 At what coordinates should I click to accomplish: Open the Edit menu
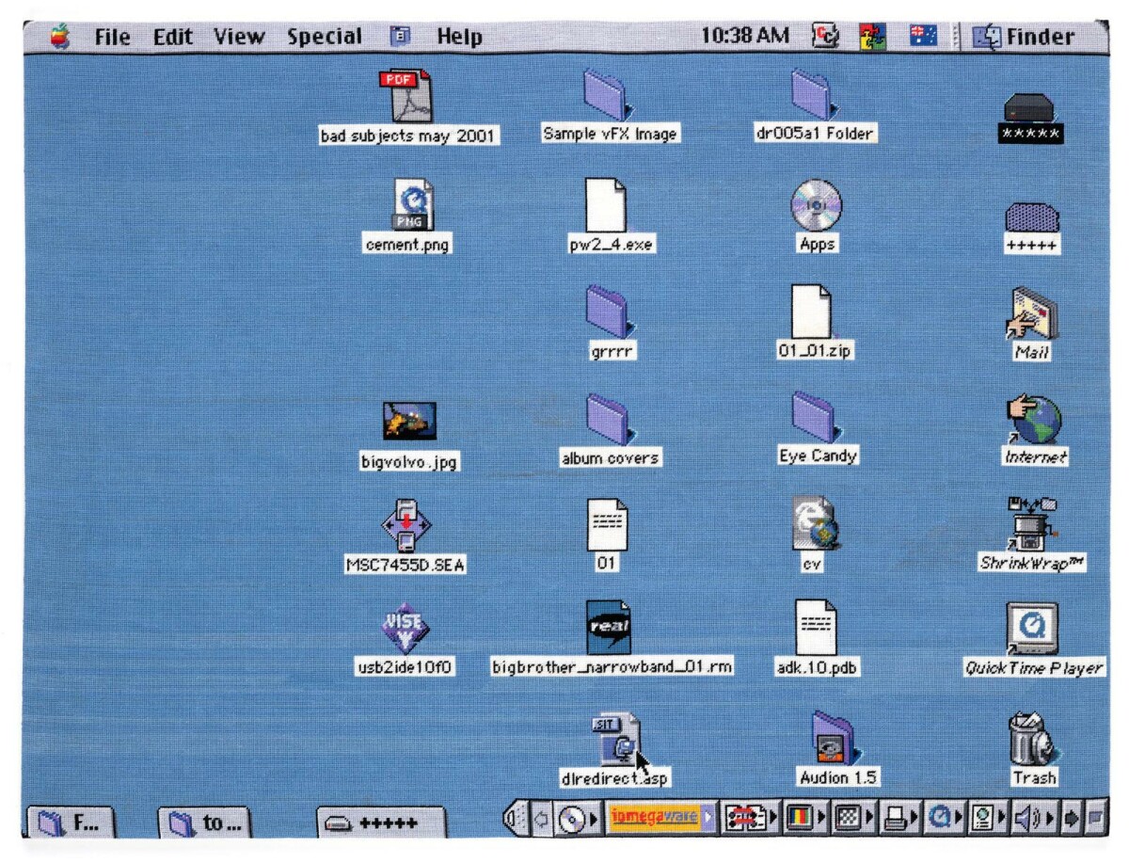pyautogui.click(x=173, y=38)
